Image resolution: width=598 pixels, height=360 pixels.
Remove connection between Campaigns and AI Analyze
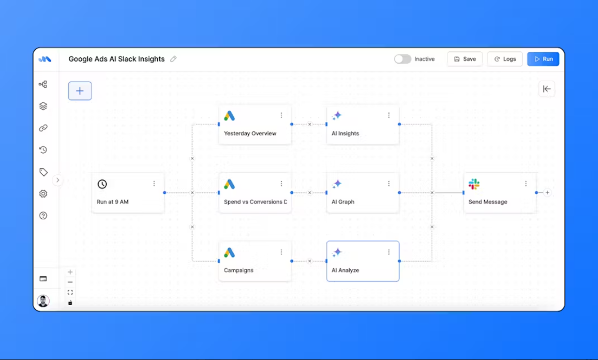click(x=310, y=261)
